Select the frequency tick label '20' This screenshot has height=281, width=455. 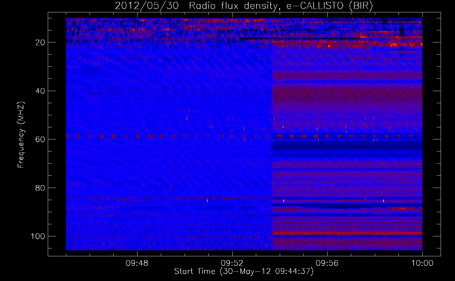pyautogui.click(x=40, y=42)
